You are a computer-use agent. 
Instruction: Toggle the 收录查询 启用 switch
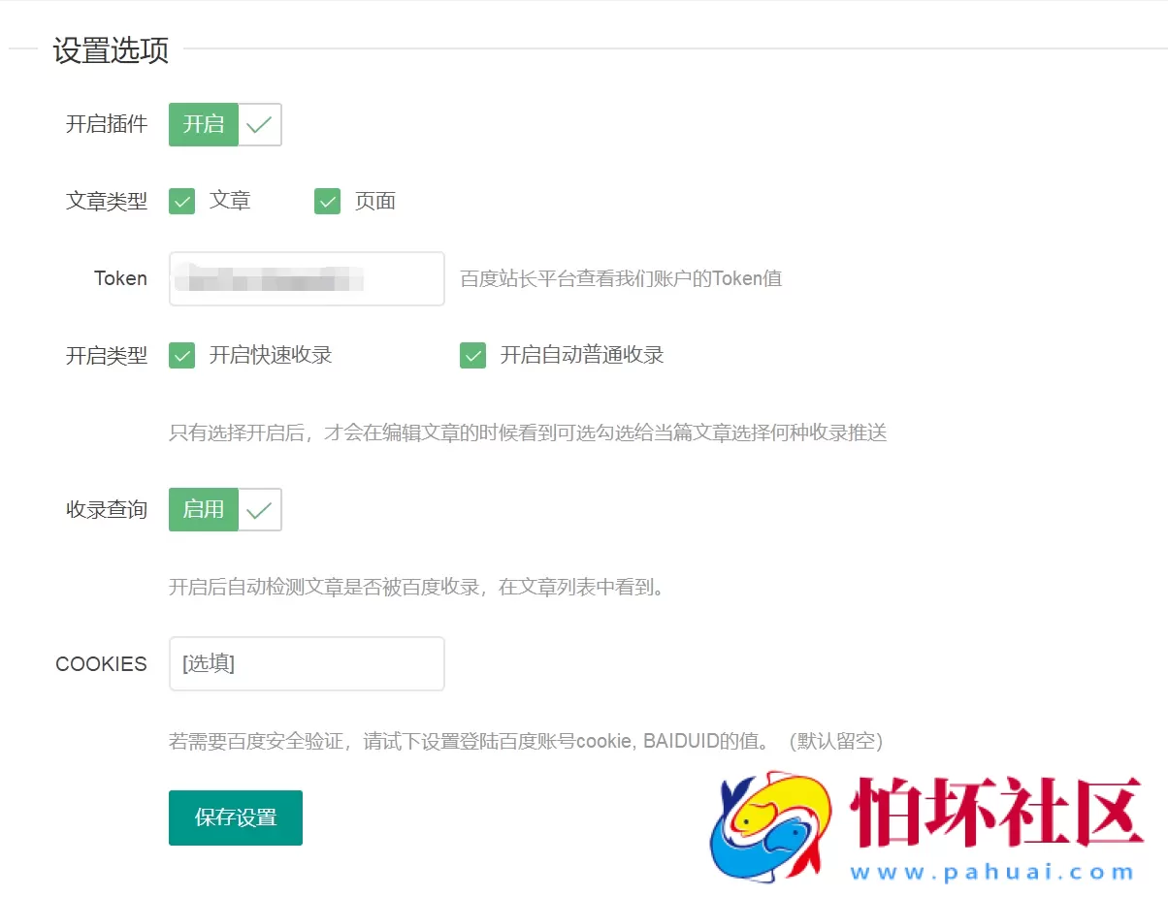pyautogui.click(x=204, y=509)
